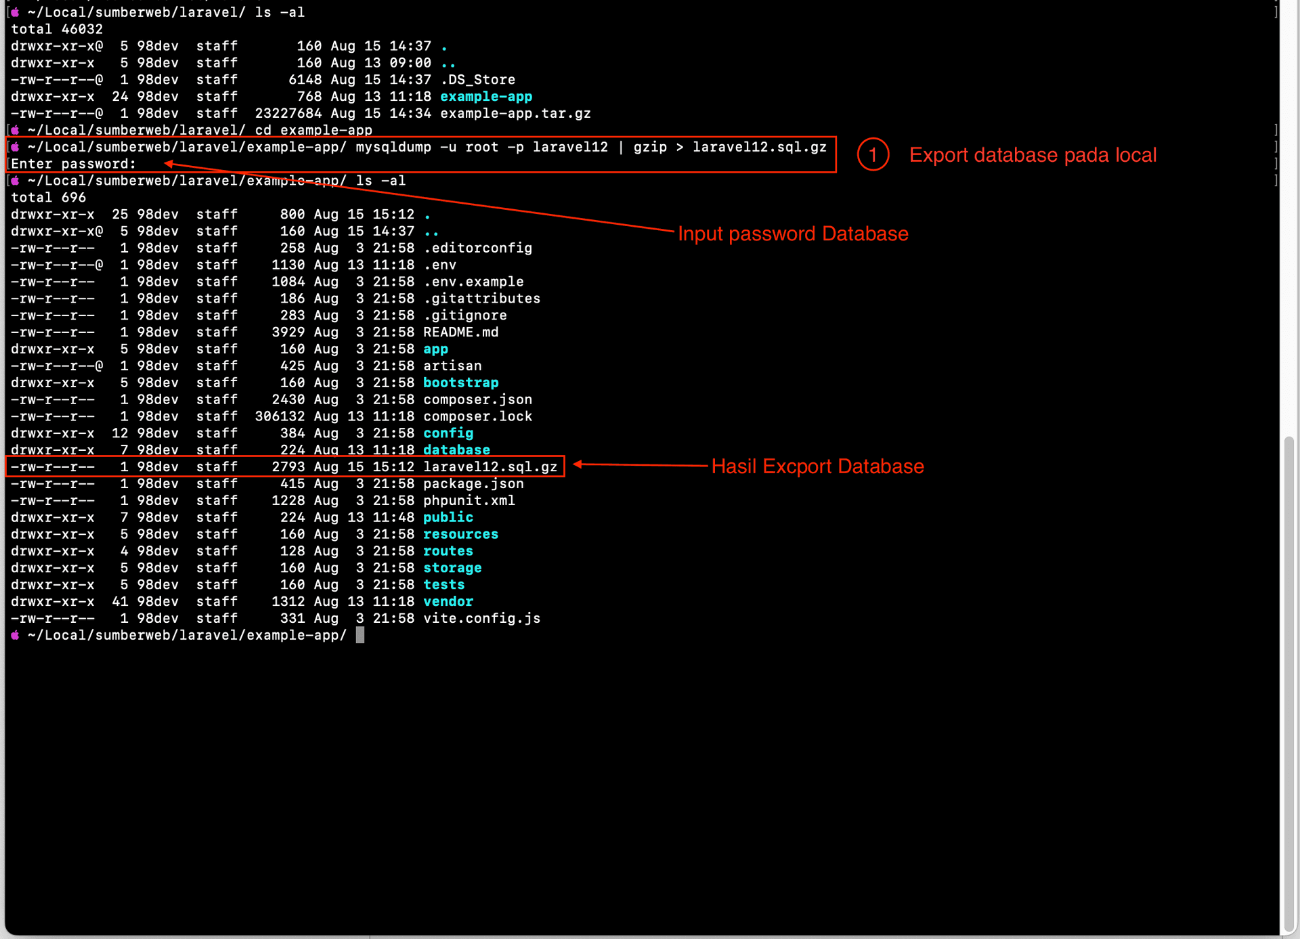Click the circled number 1 annotation
Image resolution: width=1300 pixels, height=939 pixels.
click(x=872, y=154)
